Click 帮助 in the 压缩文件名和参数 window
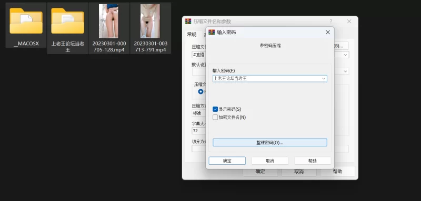 (x=337, y=172)
